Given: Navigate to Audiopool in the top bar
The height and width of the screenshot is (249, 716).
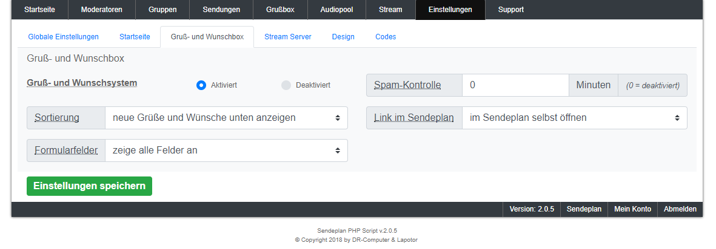Looking at the screenshot, I should (x=336, y=10).
